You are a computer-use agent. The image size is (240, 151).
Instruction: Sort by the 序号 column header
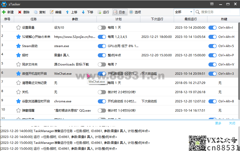coord(7,19)
